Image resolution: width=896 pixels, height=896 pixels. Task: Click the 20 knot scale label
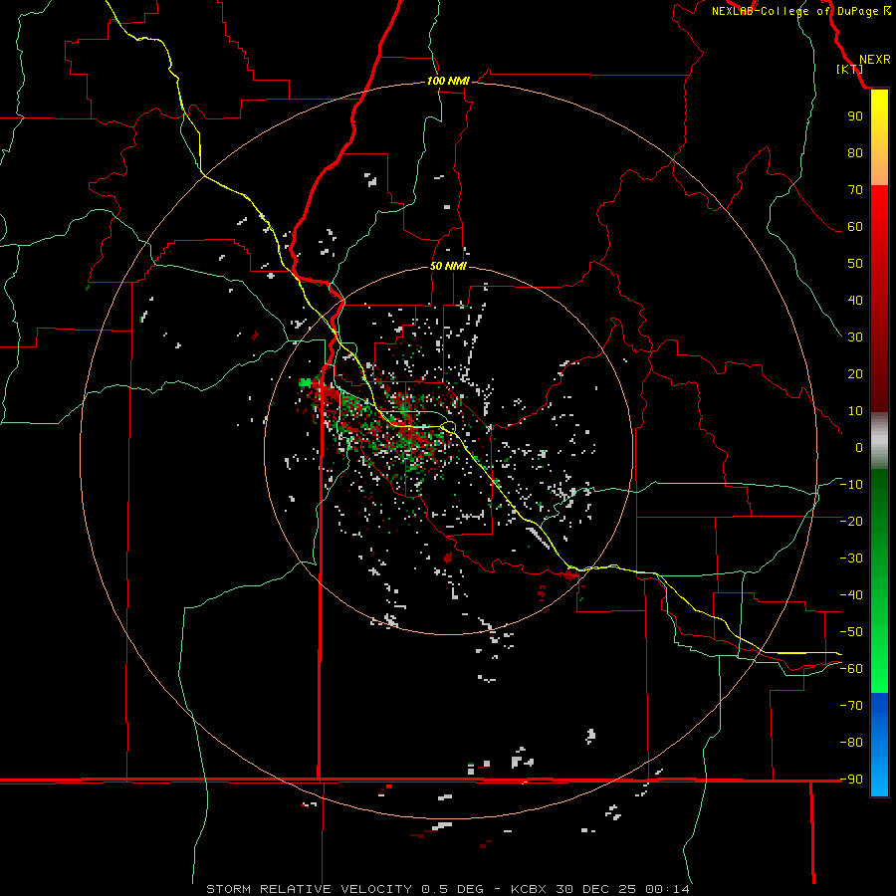(855, 374)
